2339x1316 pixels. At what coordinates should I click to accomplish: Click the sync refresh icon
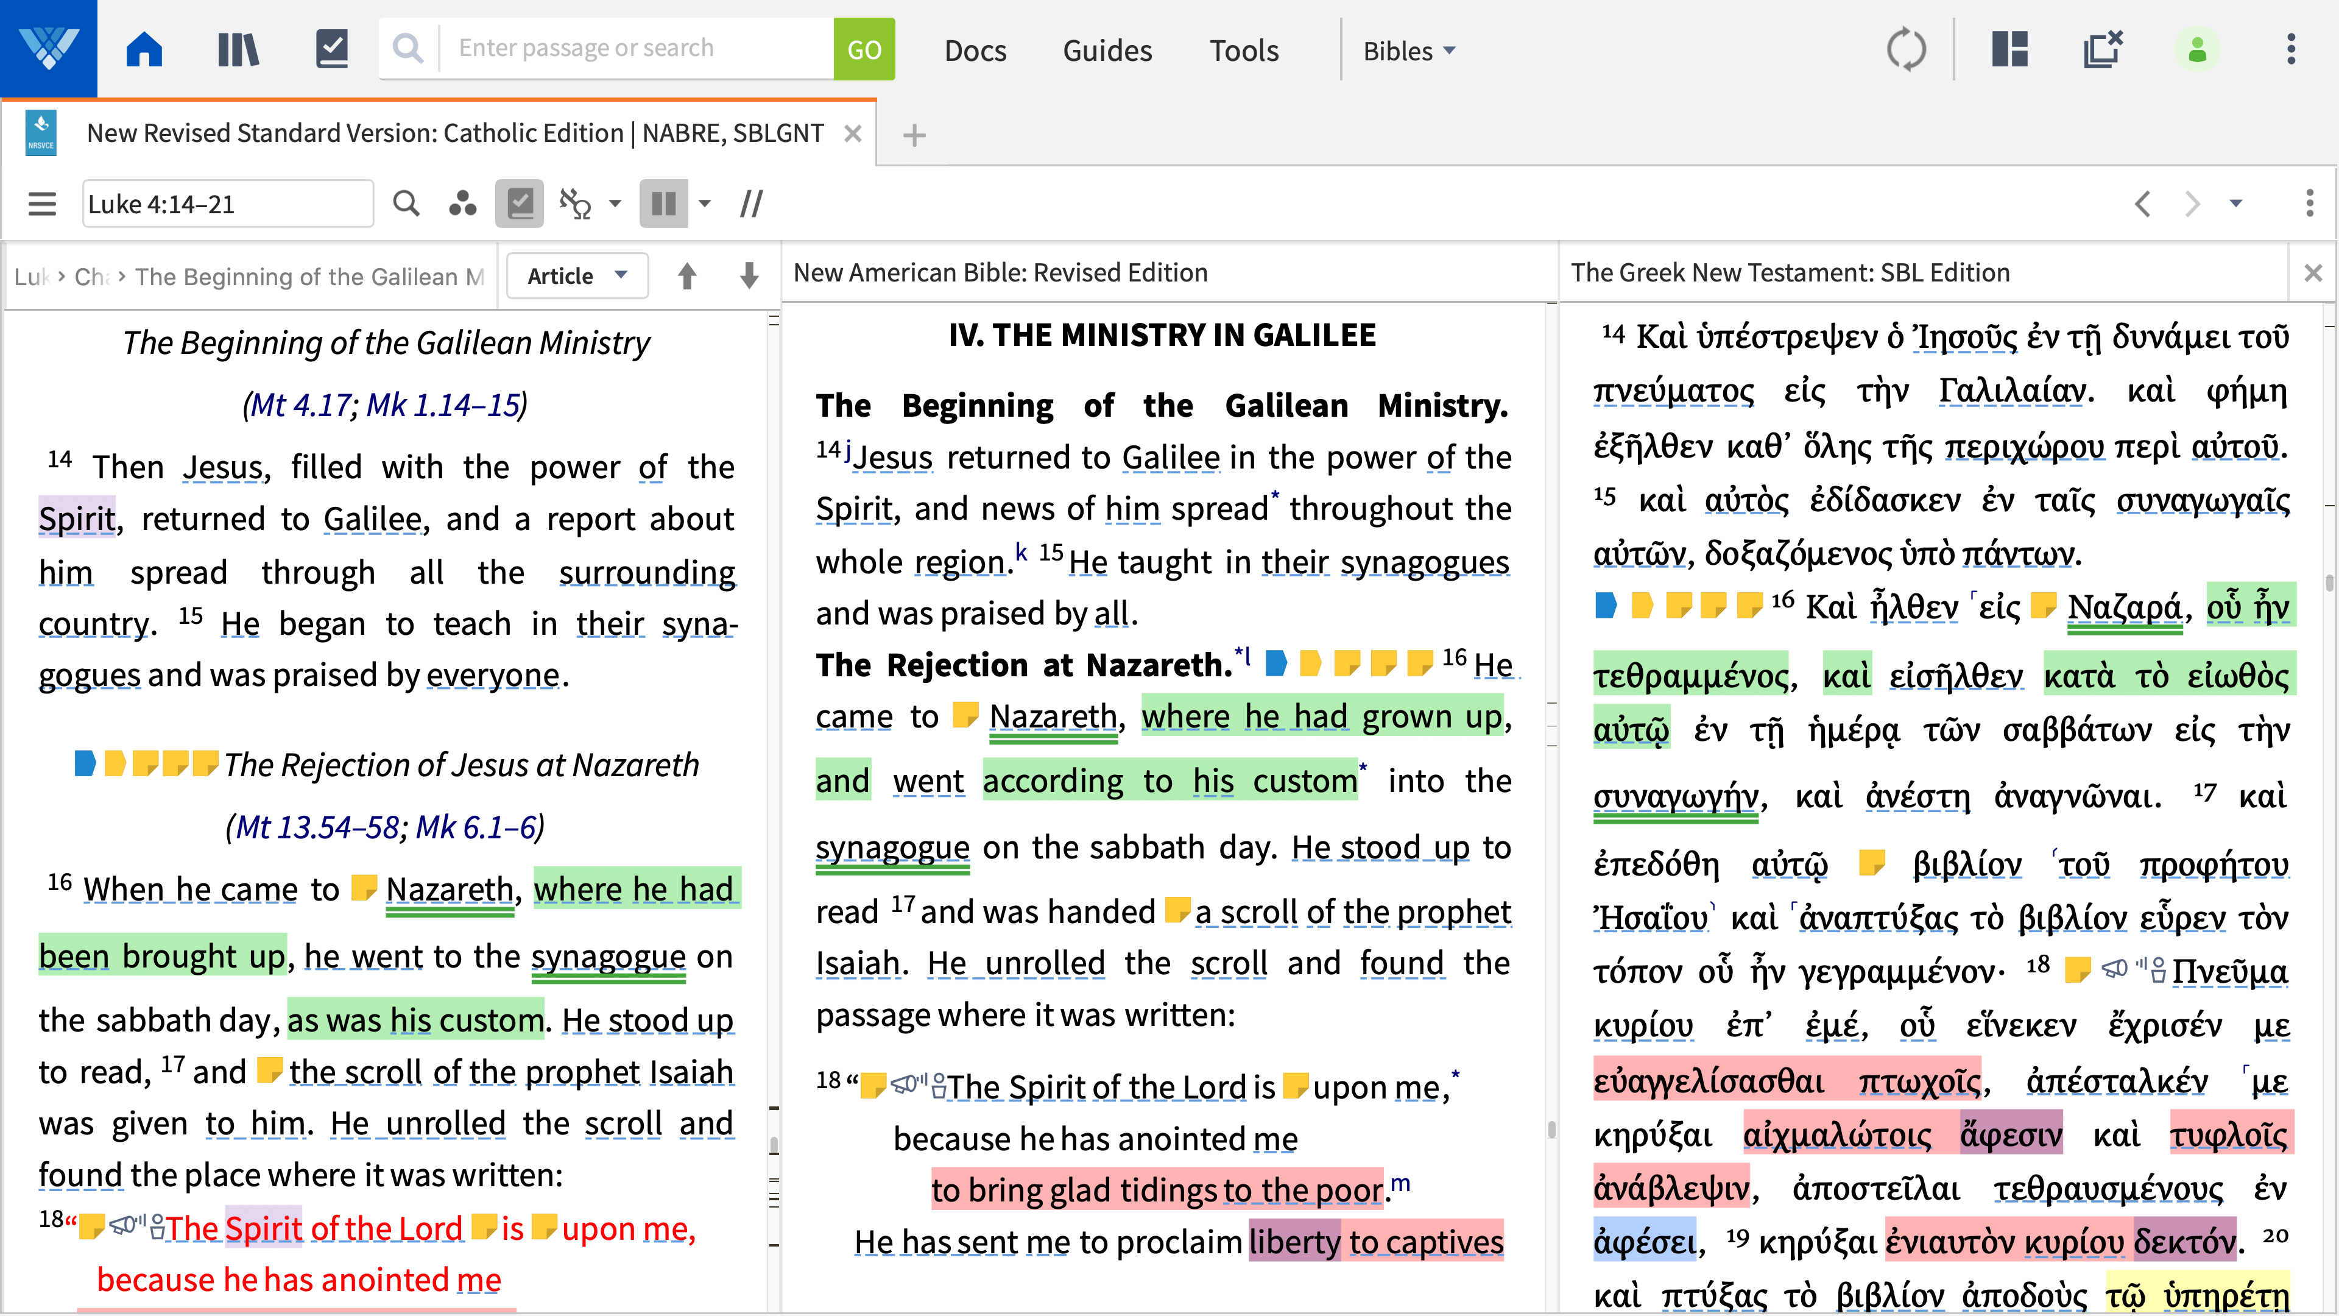(x=1906, y=49)
